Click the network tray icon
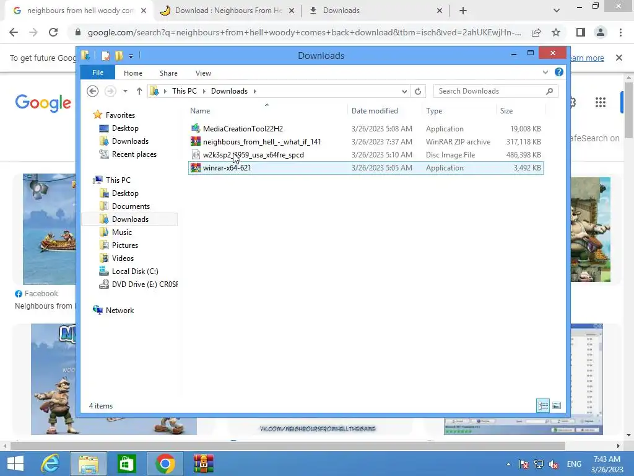Screen dimensions: 634x476 click(x=538, y=464)
